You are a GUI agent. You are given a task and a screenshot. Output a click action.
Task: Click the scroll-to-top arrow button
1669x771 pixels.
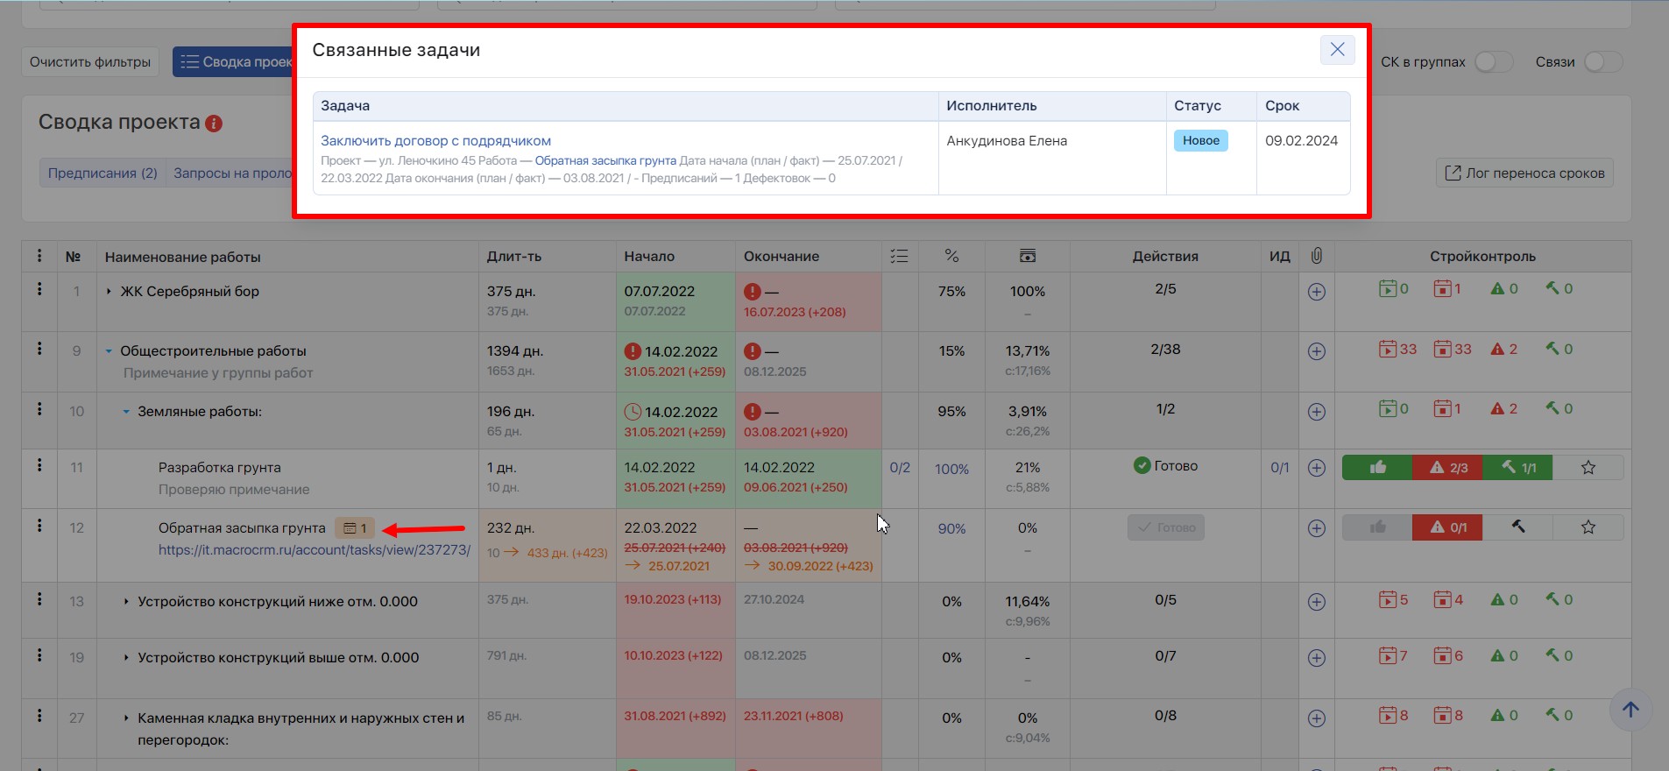[1630, 710]
